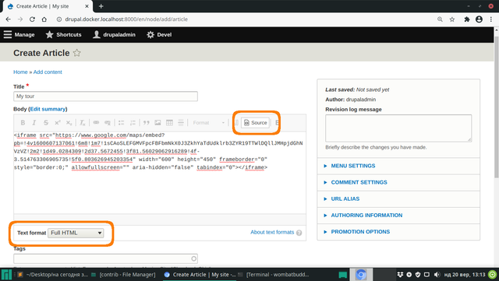Add Create Article page to shortcuts star
This screenshot has height=281, width=499.
[77, 53]
